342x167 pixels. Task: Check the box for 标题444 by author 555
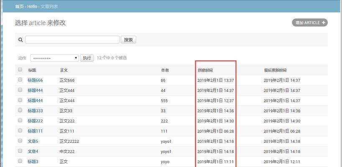pos(20,100)
